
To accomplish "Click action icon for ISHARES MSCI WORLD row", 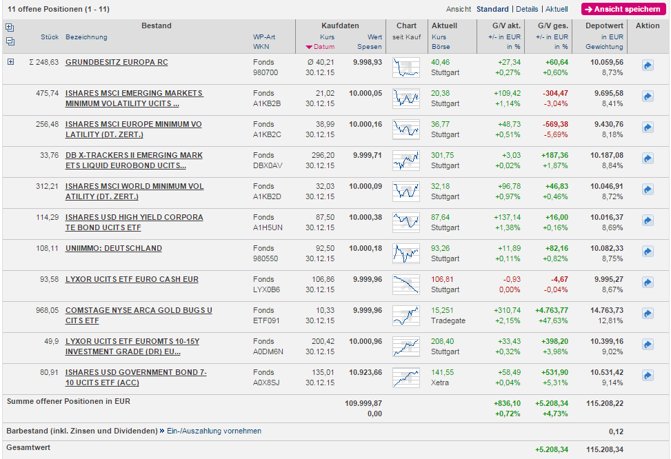I will [648, 190].
